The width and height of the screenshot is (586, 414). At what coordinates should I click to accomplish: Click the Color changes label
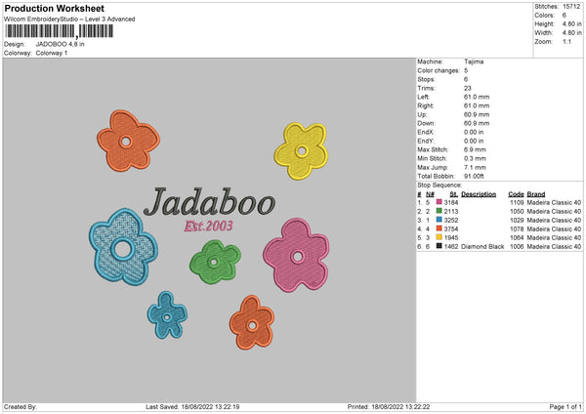point(439,70)
